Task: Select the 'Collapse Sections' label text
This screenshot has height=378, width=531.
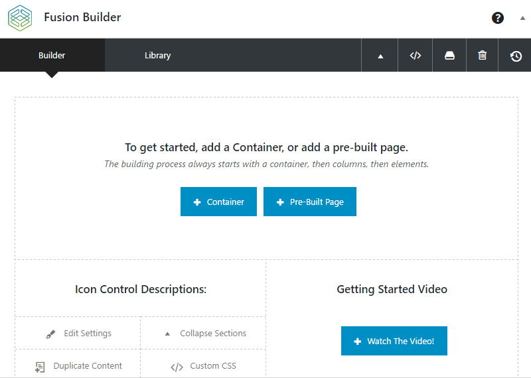Action: tap(213, 334)
